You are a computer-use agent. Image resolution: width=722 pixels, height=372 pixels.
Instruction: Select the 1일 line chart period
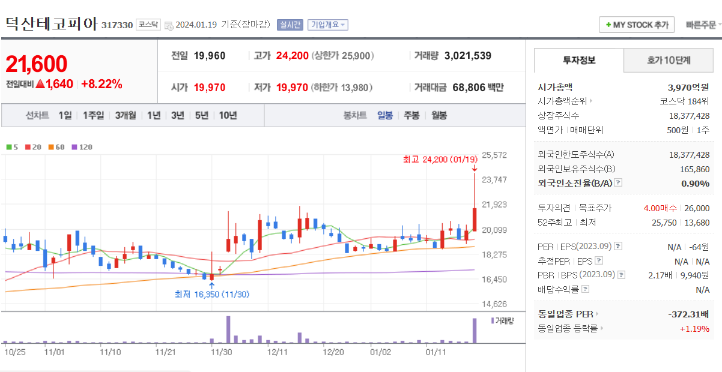65,115
